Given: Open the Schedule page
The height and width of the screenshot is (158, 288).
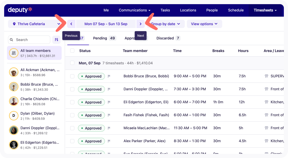Looking at the screenshot, I should [236, 10].
